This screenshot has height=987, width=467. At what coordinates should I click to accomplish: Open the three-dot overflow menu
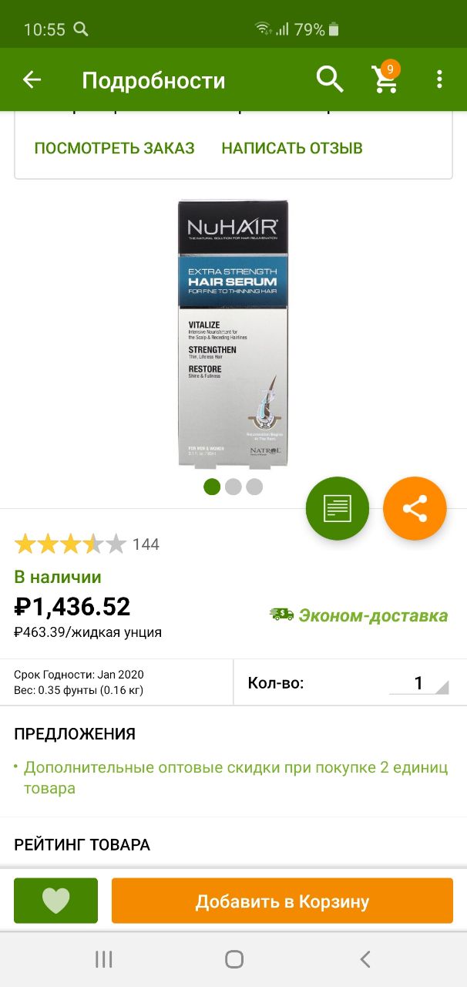click(x=439, y=79)
